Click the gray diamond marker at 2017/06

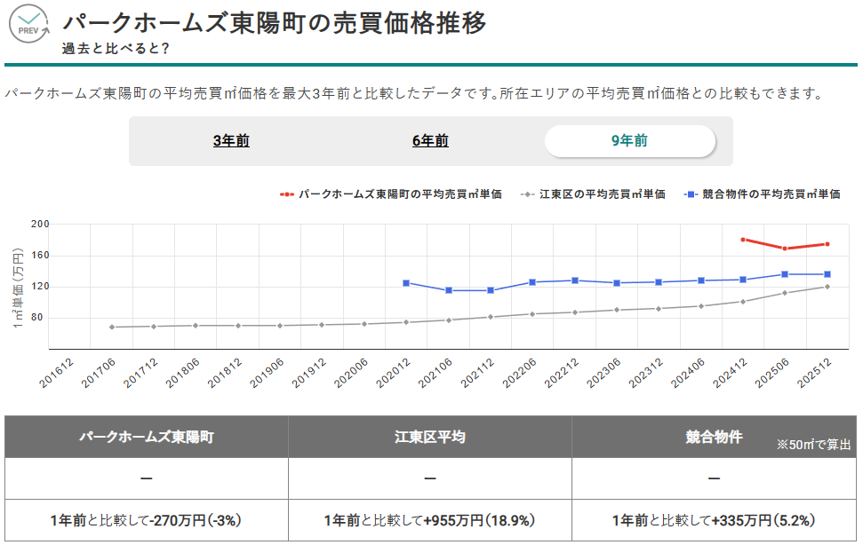click(x=110, y=326)
